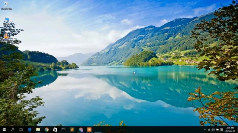Open the Command Prompt taskbar icon
238x133 pixels.
click(64, 130)
